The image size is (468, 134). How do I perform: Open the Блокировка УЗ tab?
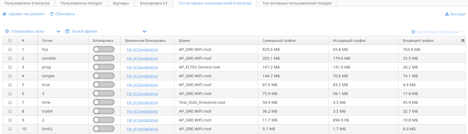tap(153, 3)
